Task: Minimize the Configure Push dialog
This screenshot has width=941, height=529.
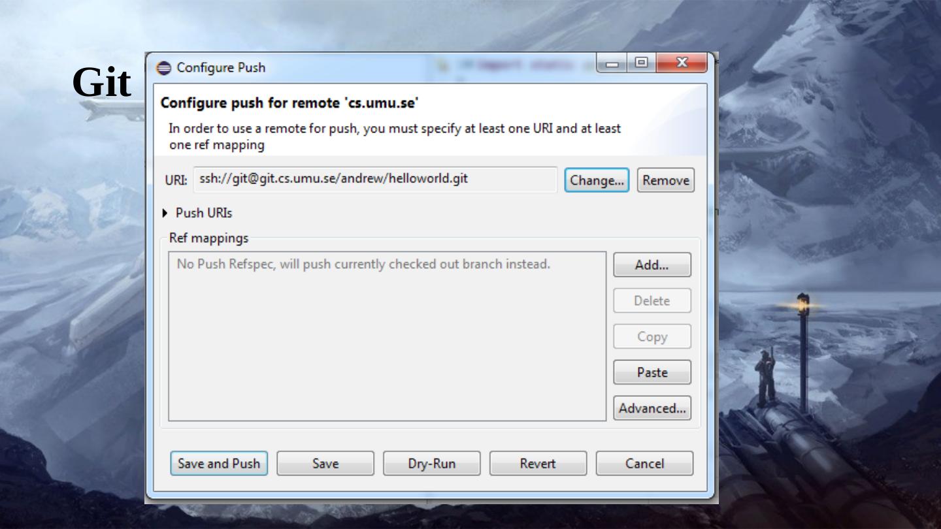Action: (612, 63)
